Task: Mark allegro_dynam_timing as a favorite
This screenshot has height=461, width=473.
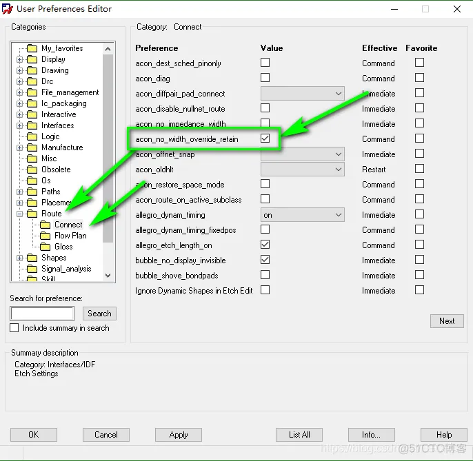Action: [x=420, y=214]
